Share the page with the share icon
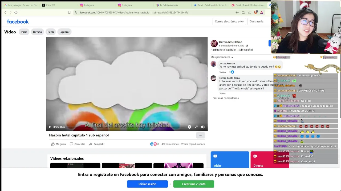The image size is (341, 191). coord(249,12)
